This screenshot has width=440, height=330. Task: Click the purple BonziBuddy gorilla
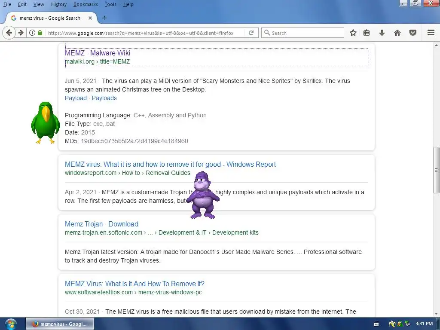(203, 195)
